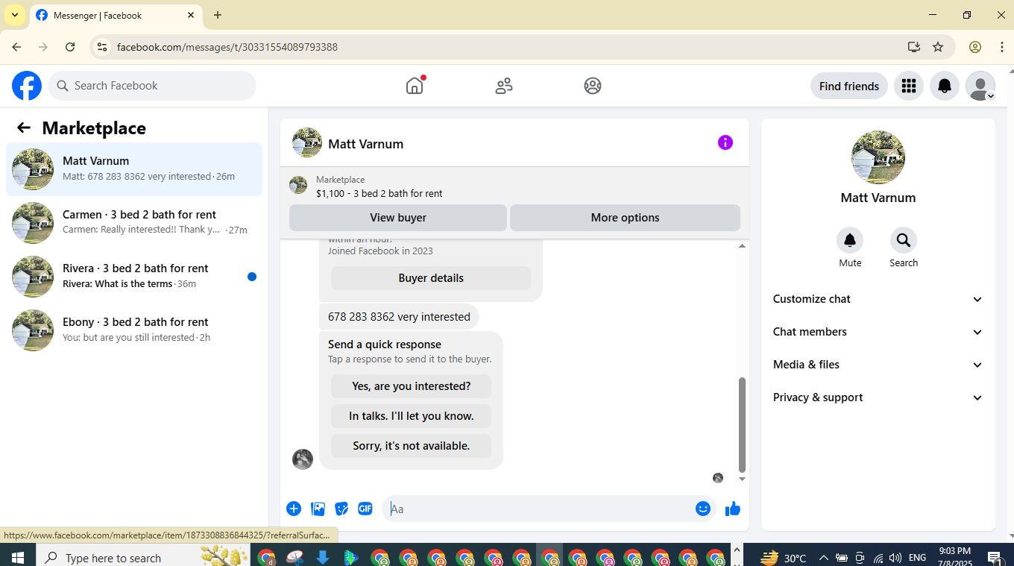
Task: Open the weather widget showing 30°C
Action: coord(783,558)
